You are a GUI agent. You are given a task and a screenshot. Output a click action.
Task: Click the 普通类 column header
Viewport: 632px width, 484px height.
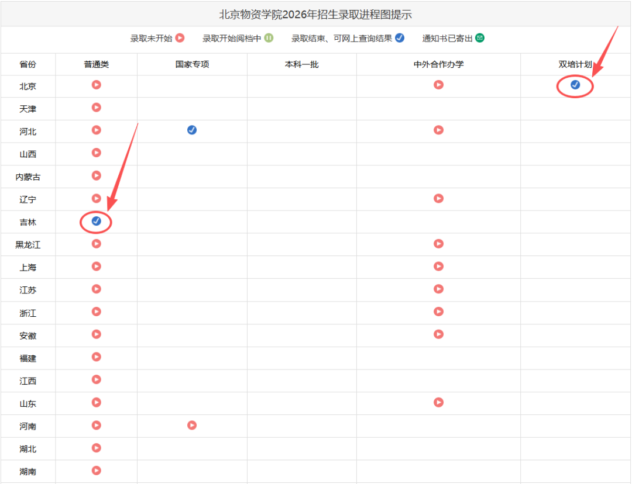(x=97, y=64)
